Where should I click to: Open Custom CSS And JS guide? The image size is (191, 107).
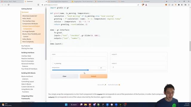click(28, 86)
